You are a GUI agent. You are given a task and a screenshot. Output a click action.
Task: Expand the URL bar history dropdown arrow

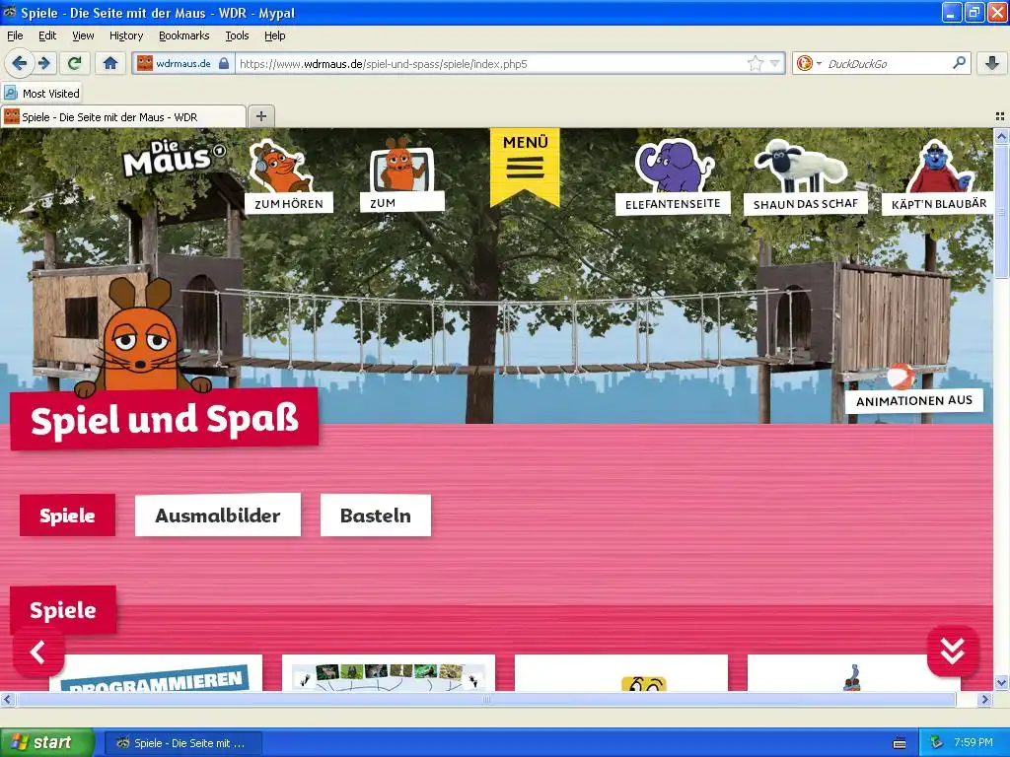pyautogui.click(x=775, y=63)
